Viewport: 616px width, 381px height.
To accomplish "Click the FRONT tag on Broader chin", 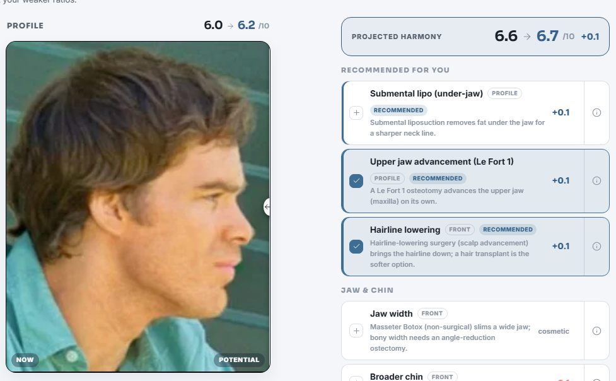I will [x=443, y=377].
